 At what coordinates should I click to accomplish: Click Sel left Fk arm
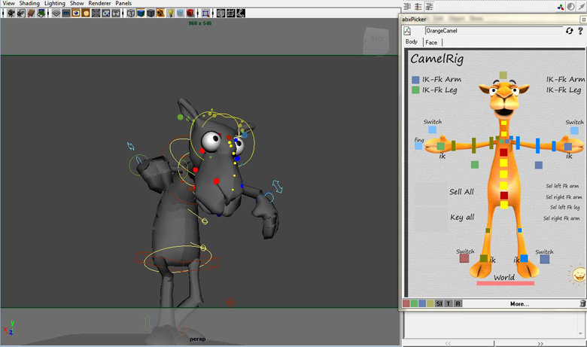point(562,186)
